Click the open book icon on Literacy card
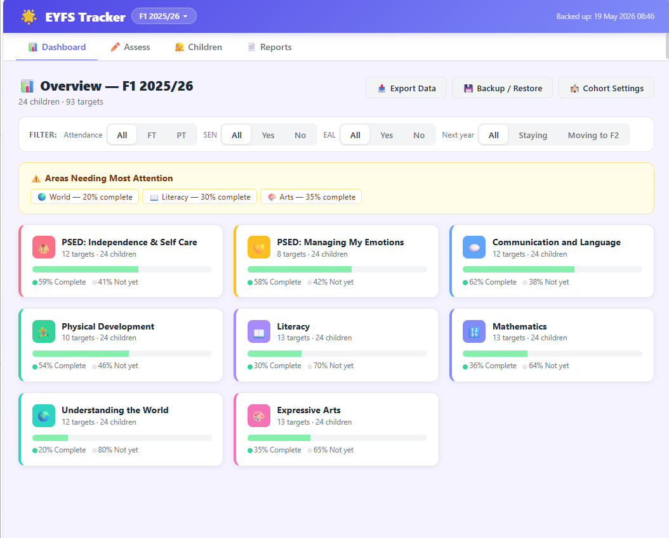 (x=259, y=331)
